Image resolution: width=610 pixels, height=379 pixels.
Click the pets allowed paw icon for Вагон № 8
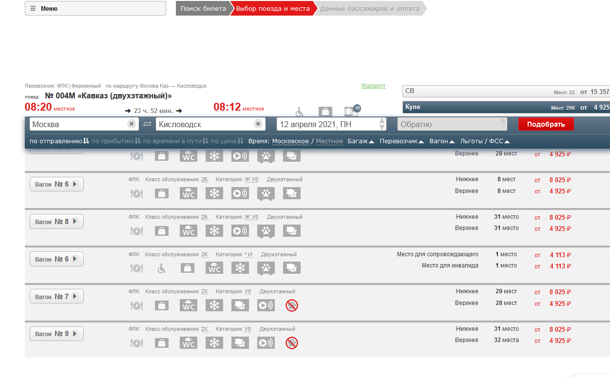click(x=266, y=230)
